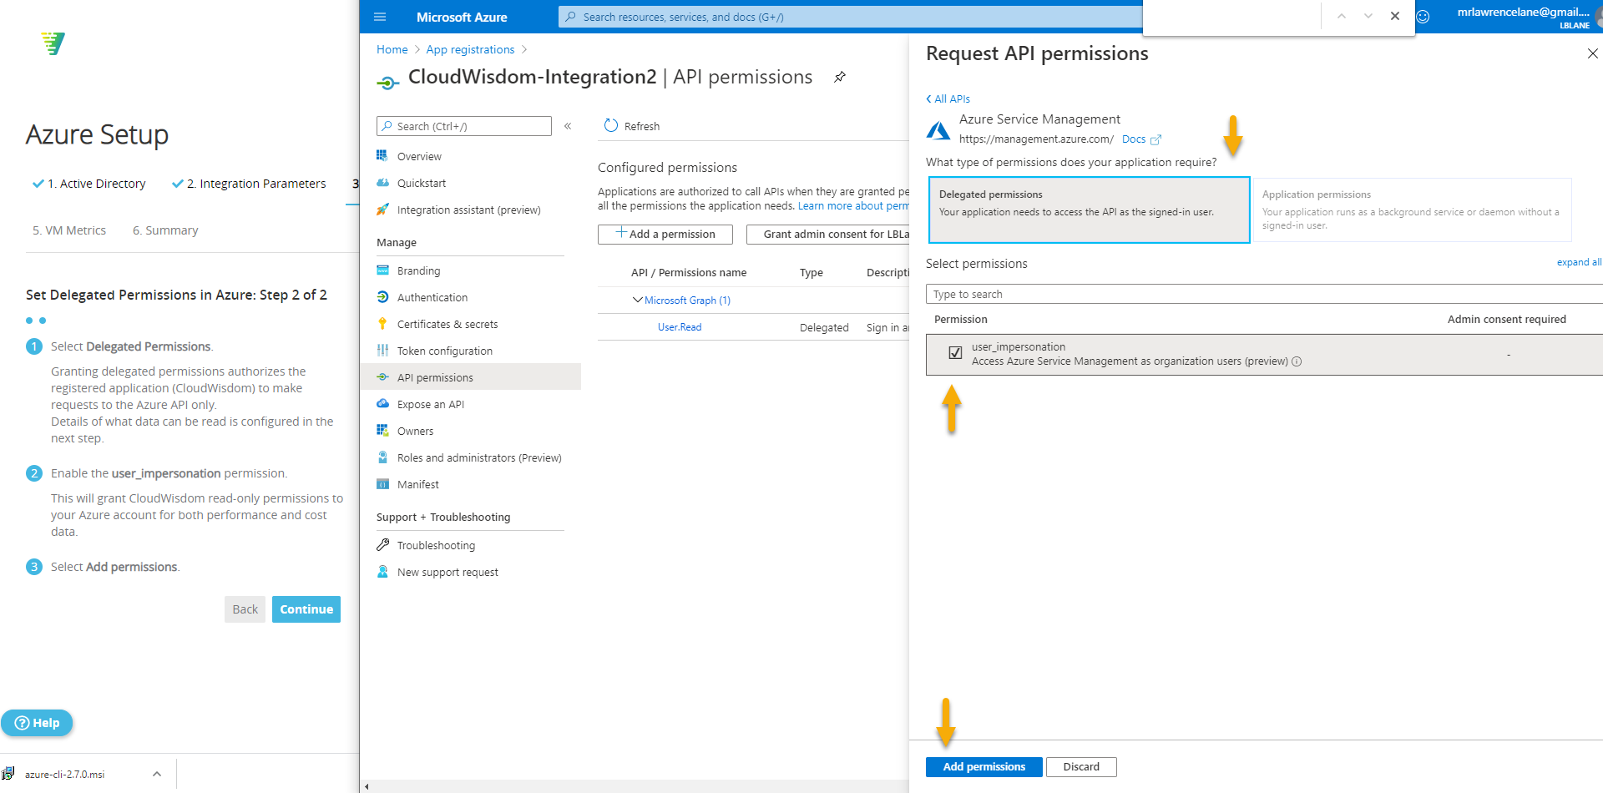Screen dimensions: 1603x793
Task: Open the 2. Integration Parameters tab
Action: [x=249, y=184]
